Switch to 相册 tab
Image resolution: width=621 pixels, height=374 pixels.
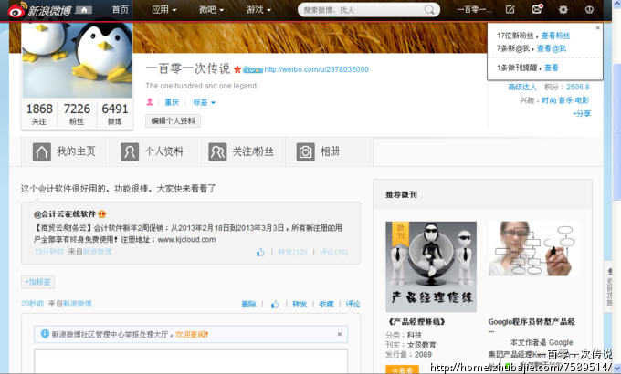[329, 151]
